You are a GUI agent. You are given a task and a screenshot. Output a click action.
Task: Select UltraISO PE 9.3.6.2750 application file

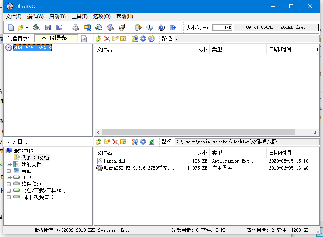(139, 168)
